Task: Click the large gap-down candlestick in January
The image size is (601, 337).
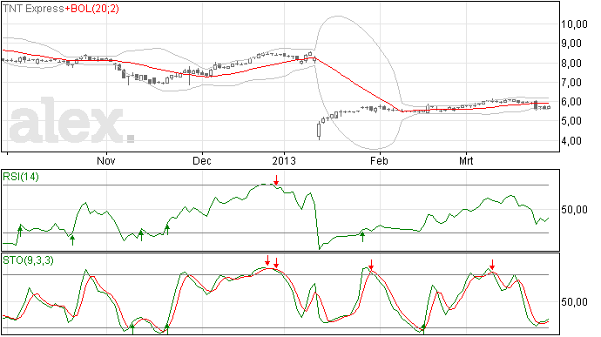Action: click(319, 131)
